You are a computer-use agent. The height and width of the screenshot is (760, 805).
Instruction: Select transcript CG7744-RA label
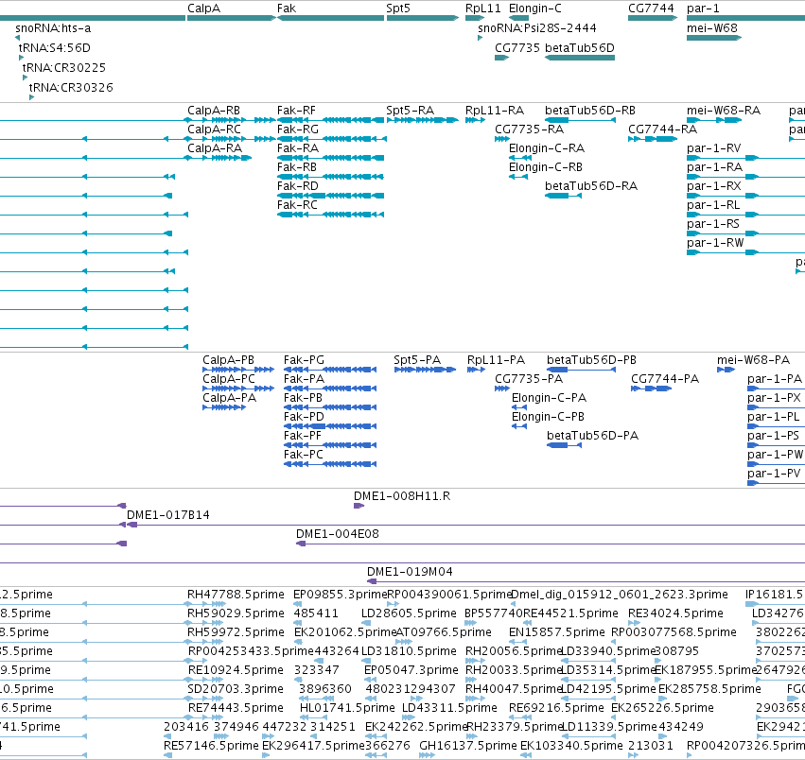(x=663, y=130)
